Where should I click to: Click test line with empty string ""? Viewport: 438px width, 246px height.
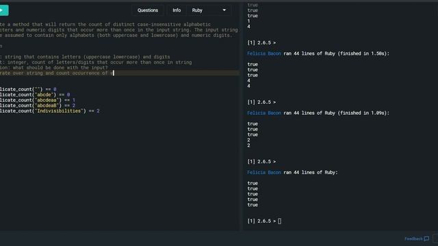[x=28, y=90]
